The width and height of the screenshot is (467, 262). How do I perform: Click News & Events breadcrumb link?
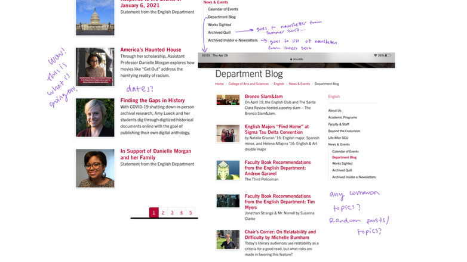tap(299, 84)
